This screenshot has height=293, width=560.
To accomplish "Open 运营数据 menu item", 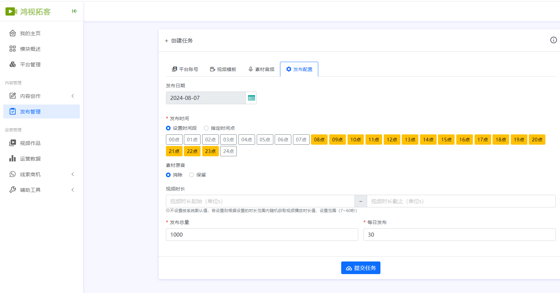I will (42, 159).
